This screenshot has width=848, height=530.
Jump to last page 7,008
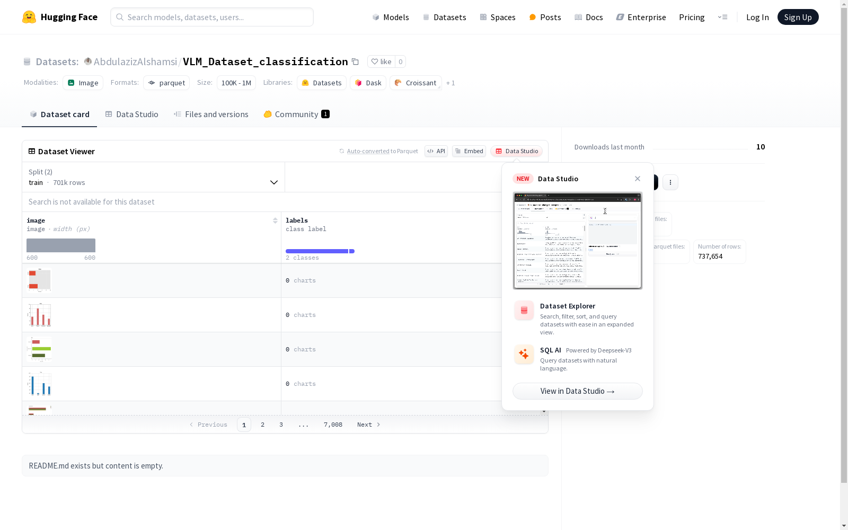click(333, 425)
